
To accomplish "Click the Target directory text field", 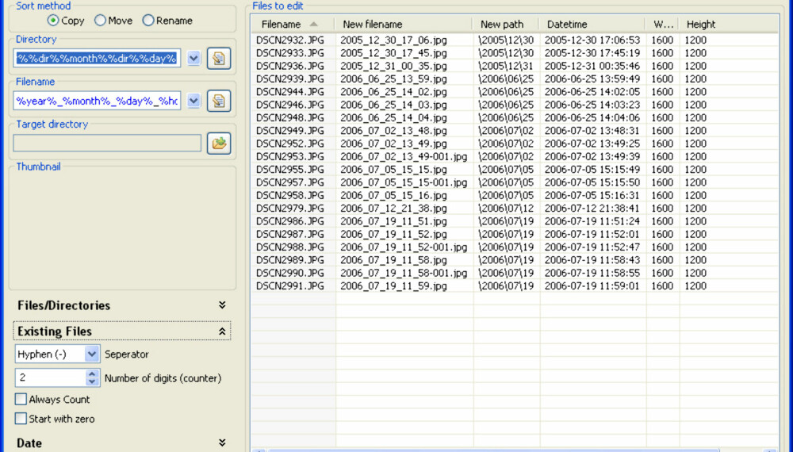I will coord(107,144).
